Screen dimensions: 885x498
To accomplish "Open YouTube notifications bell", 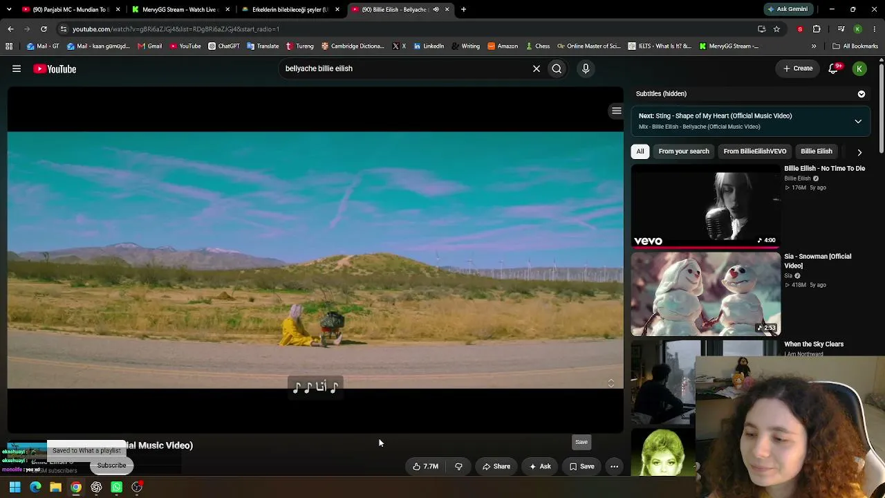I will (x=833, y=68).
